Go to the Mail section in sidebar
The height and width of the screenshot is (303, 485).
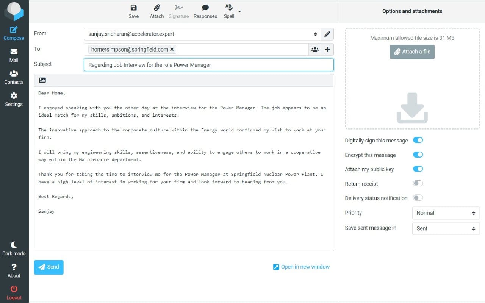(x=14, y=56)
